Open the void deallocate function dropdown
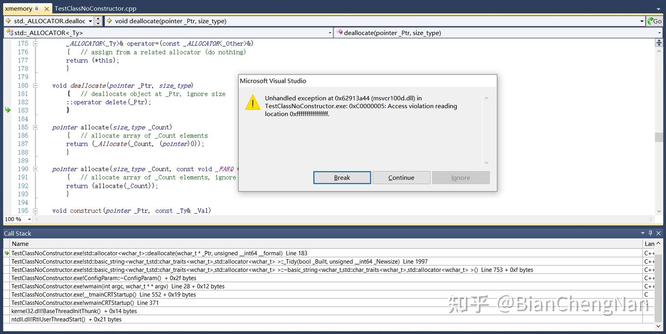The height and width of the screenshot is (334, 666). (x=642, y=21)
